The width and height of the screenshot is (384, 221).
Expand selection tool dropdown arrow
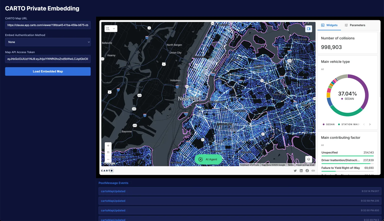coord(114,29)
